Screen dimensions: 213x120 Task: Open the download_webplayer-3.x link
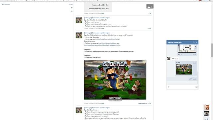pos(102,45)
